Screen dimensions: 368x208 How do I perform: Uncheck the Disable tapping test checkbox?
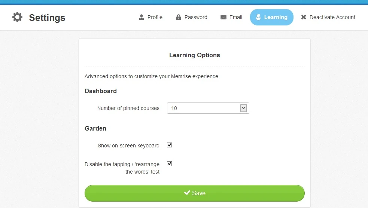169,164
